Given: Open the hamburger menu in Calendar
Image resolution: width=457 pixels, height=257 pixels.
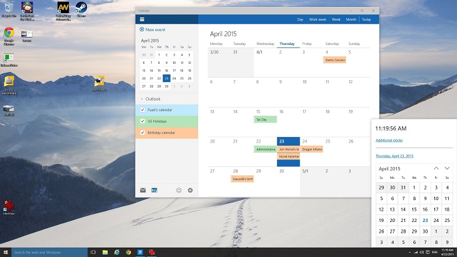Looking at the screenshot, I should point(142,19).
